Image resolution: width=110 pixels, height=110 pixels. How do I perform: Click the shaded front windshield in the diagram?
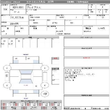(26, 72)
